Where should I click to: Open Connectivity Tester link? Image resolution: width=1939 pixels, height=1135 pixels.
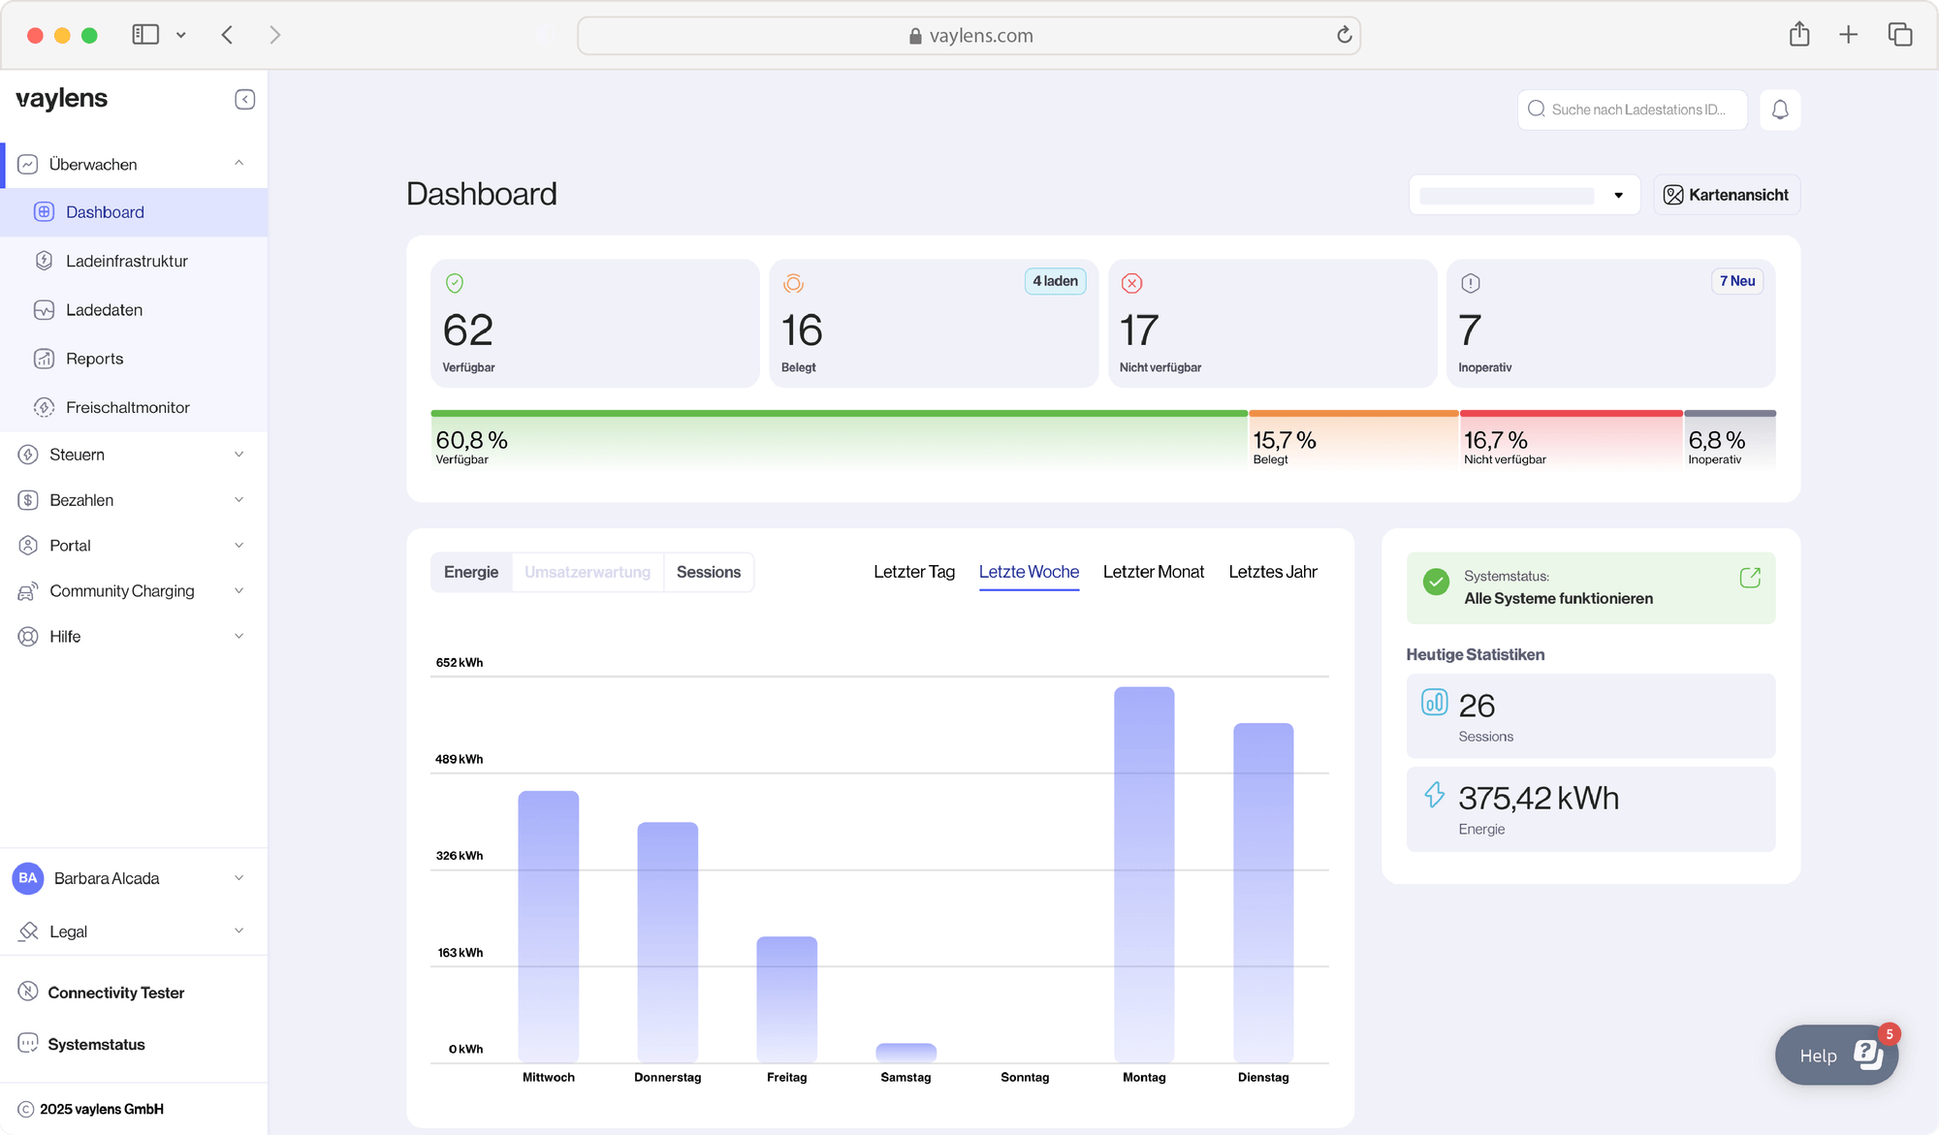116,993
